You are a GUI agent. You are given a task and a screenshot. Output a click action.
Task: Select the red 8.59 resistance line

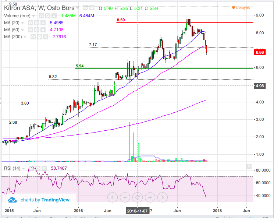point(185,22)
